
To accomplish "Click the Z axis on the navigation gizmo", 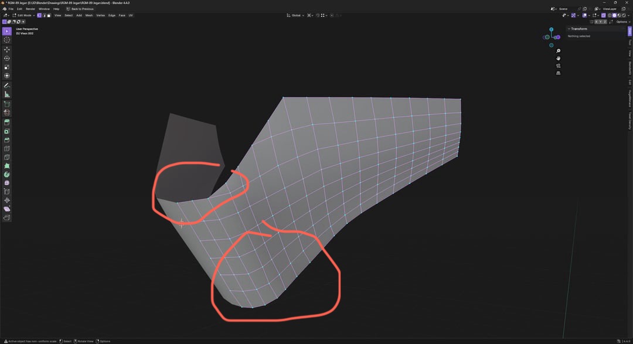I will [x=551, y=29].
